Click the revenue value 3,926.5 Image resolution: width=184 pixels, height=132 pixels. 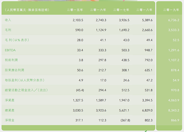124,20
